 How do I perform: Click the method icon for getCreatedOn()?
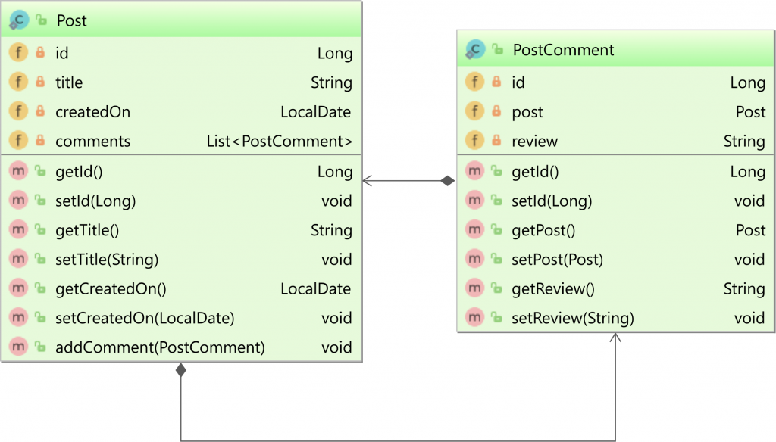coord(18,288)
